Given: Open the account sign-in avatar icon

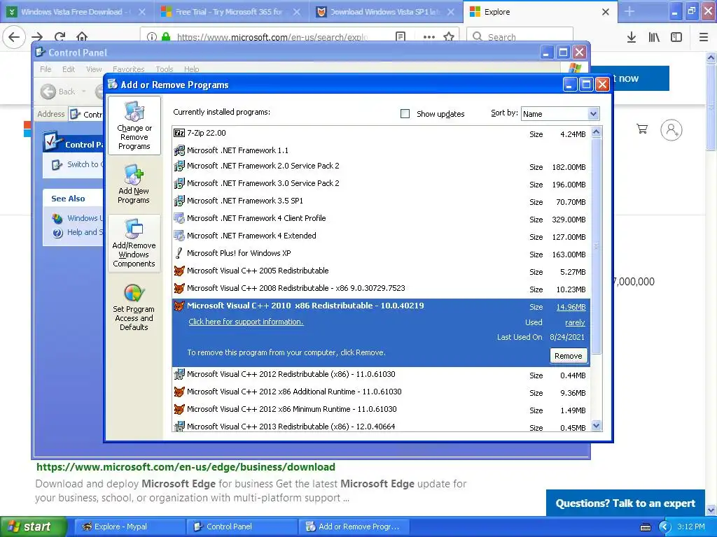Looking at the screenshot, I should pos(671,130).
